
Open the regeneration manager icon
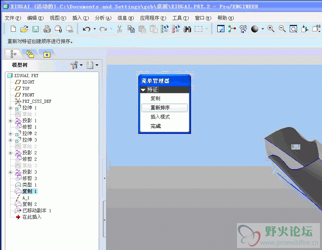pos(176,29)
